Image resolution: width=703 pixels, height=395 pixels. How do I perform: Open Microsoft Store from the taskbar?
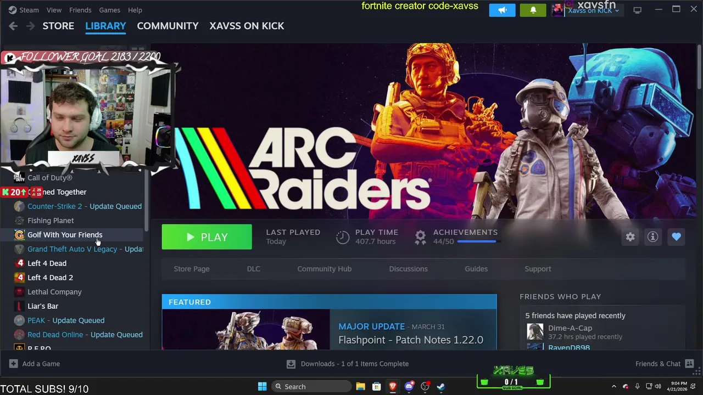[x=376, y=386]
